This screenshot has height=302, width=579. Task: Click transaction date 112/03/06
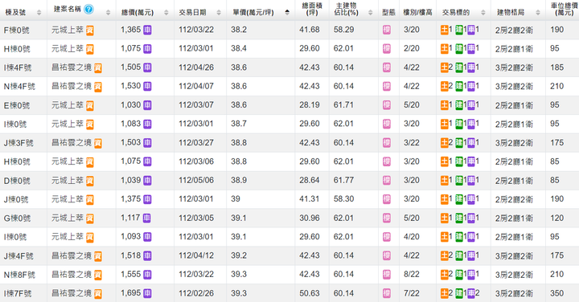pos(196,161)
